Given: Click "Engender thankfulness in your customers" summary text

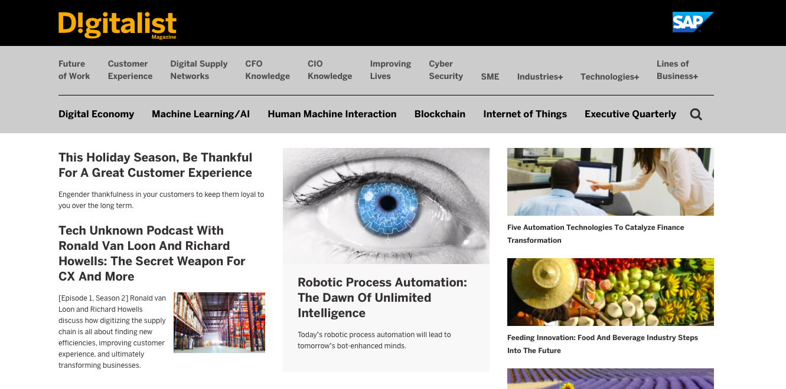Looking at the screenshot, I should tap(161, 200).
